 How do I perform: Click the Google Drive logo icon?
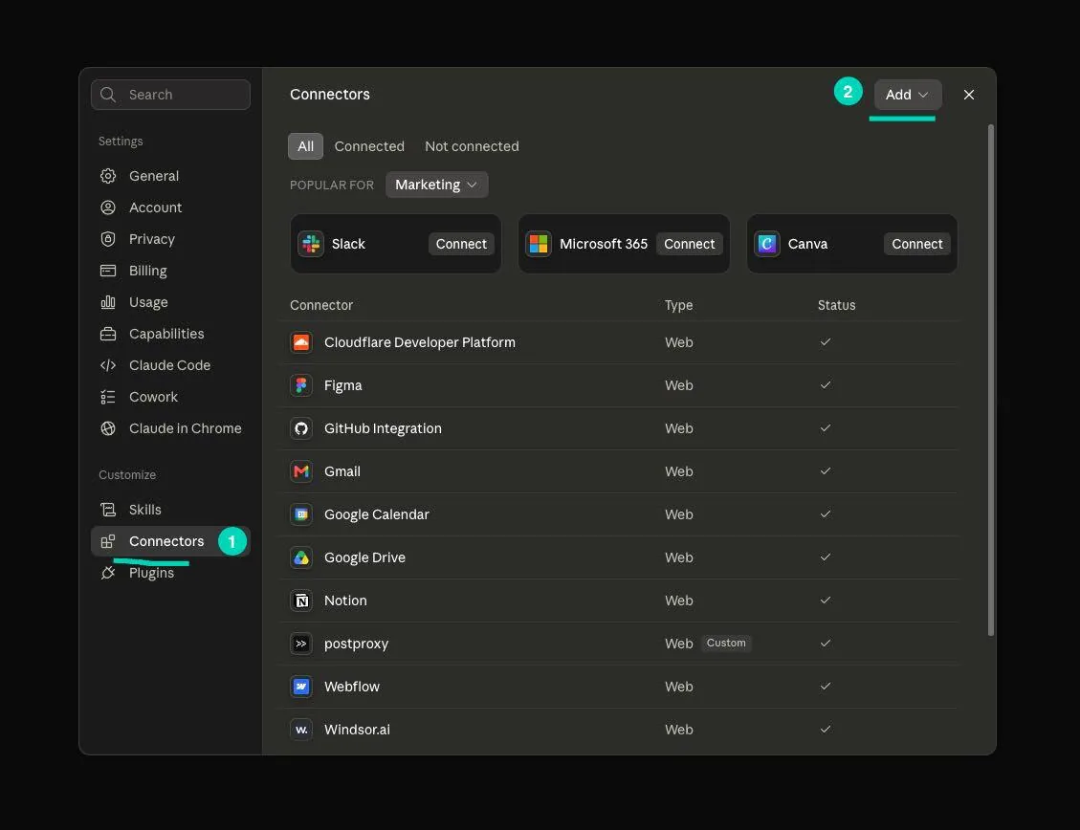[x=301, y=557]
